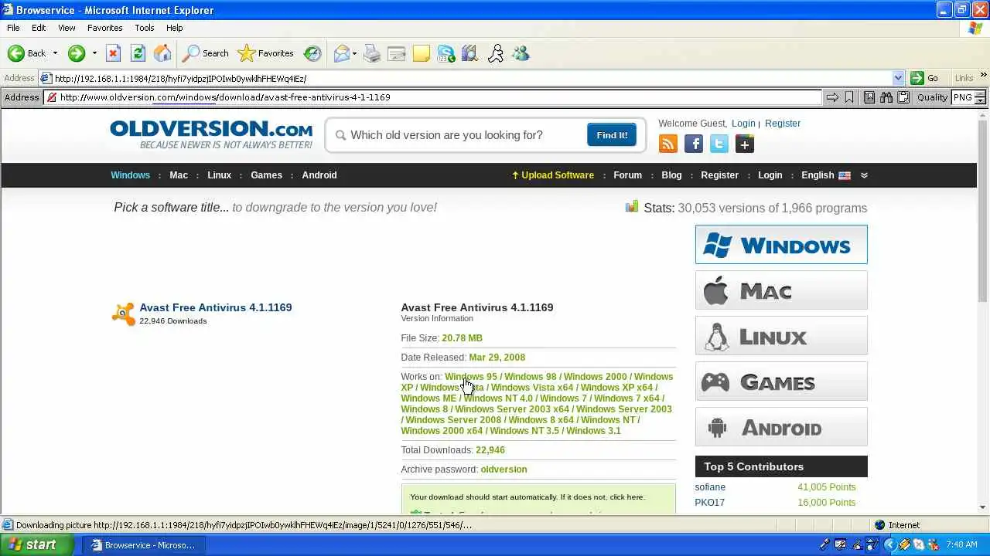
Task: Open the Back button history dropdown
Action: 55,53
